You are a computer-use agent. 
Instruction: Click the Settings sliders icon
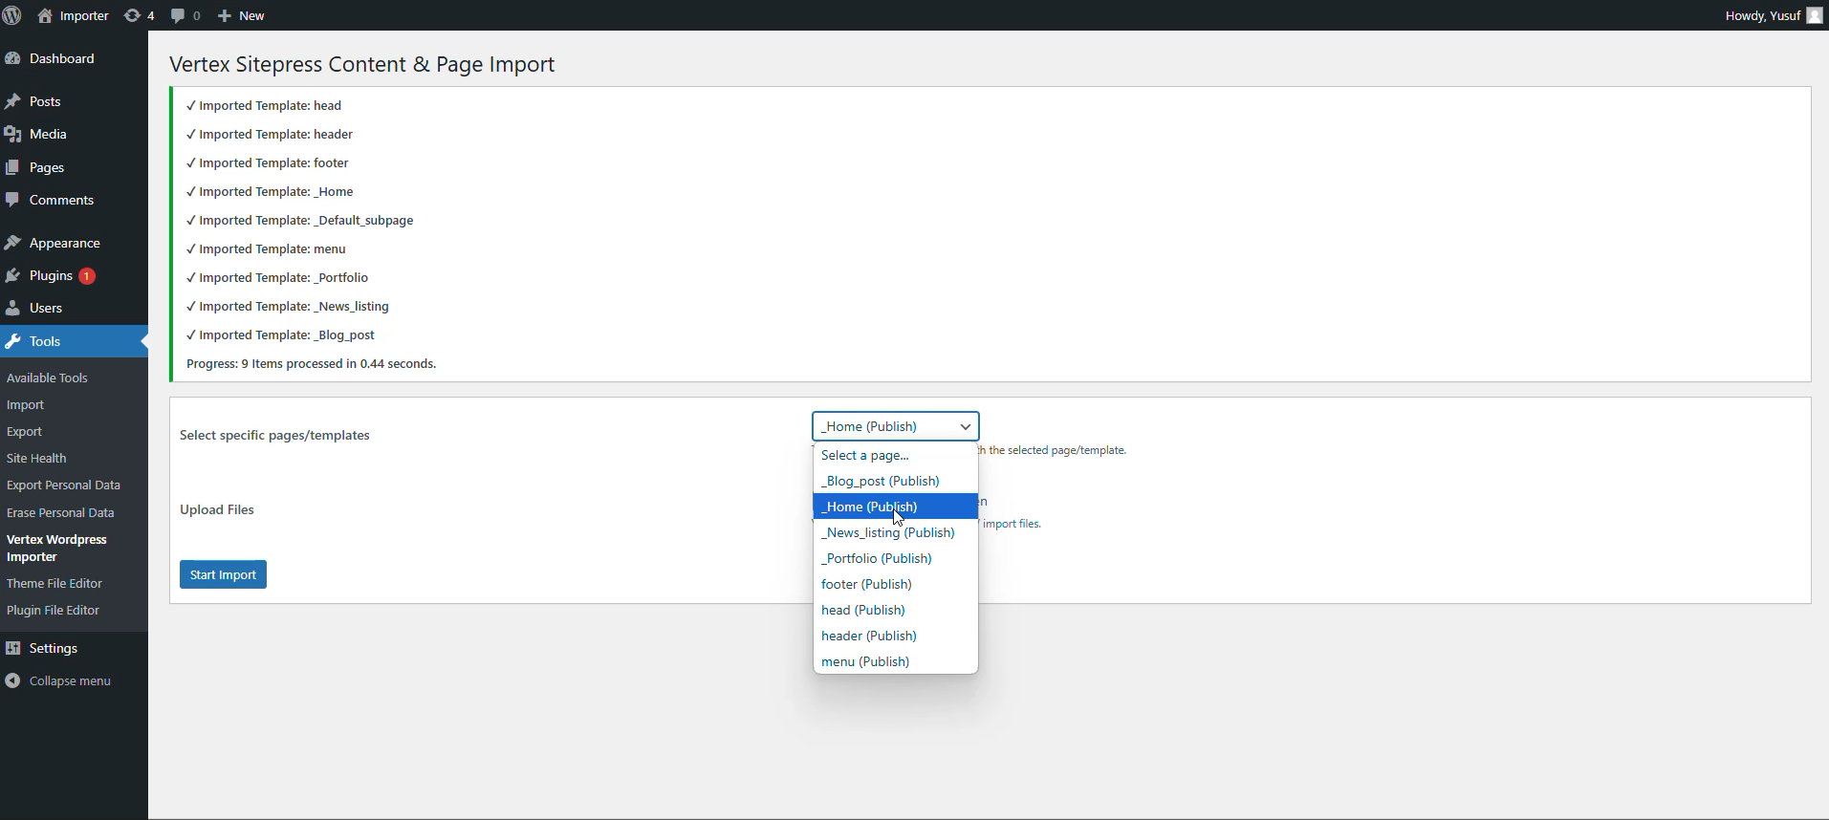12,648
